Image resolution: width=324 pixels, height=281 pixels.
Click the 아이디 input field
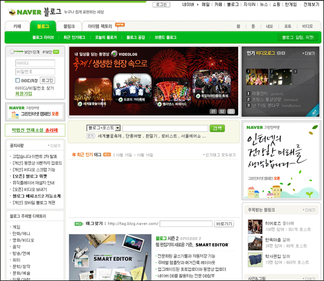point(35,63)
